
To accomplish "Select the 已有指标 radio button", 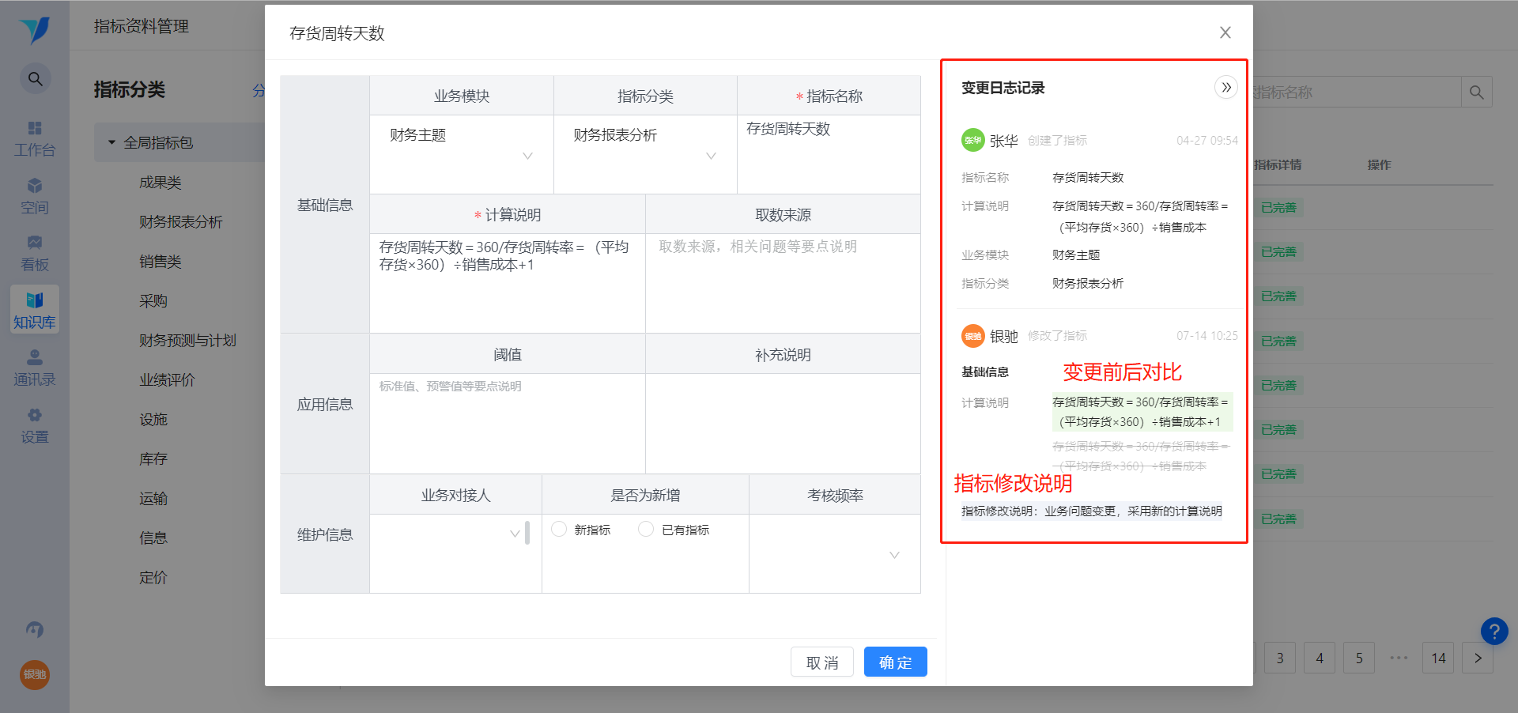I will [646, 529].
